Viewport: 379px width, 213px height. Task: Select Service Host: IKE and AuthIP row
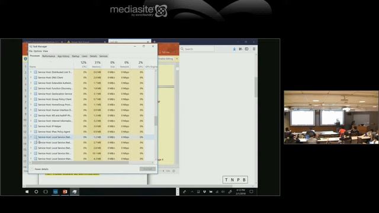[91, 115]
